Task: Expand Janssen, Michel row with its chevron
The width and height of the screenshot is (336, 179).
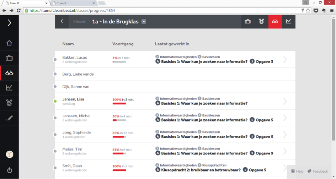Action: click(285, 118)
